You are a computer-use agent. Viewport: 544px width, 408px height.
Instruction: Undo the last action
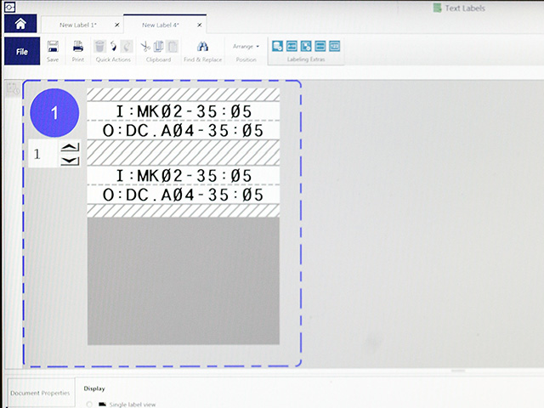113,46
